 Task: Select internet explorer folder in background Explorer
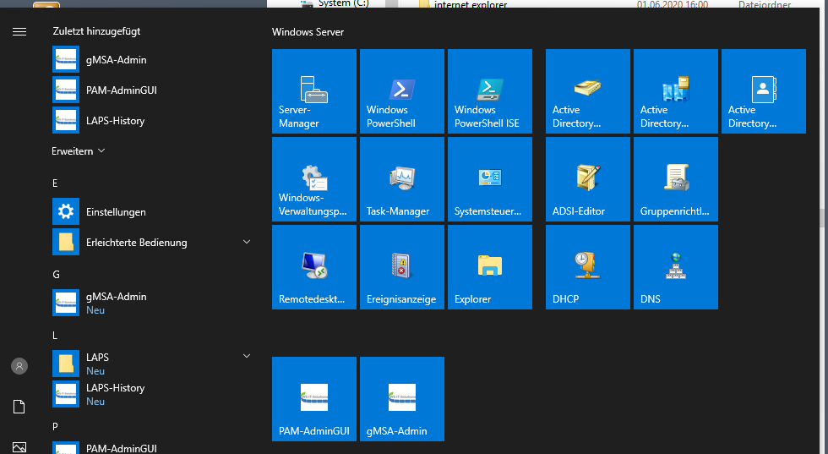tap(464, 5)
